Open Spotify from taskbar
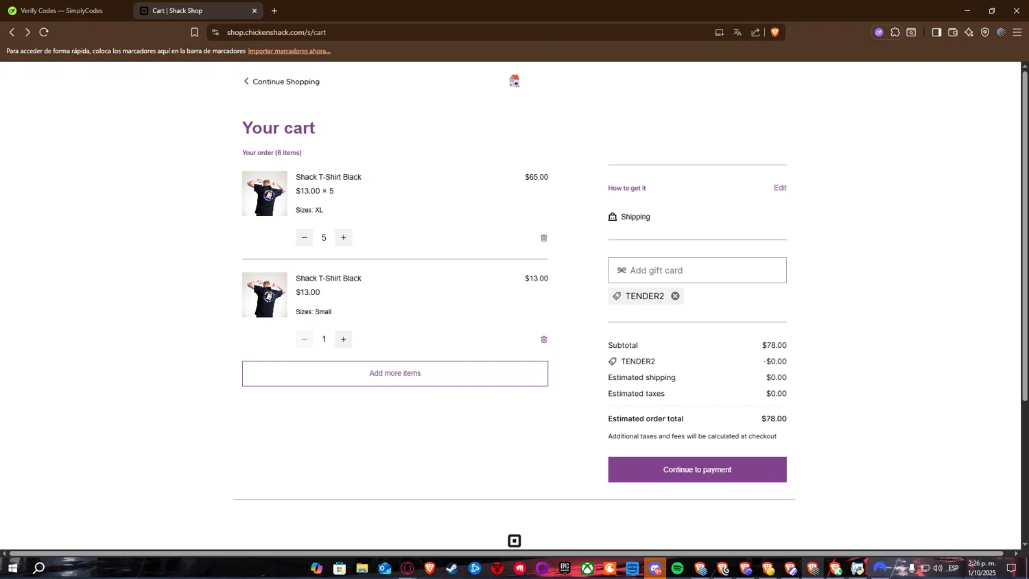Viewport: 1029px width, 579px height. pos(678,568)
